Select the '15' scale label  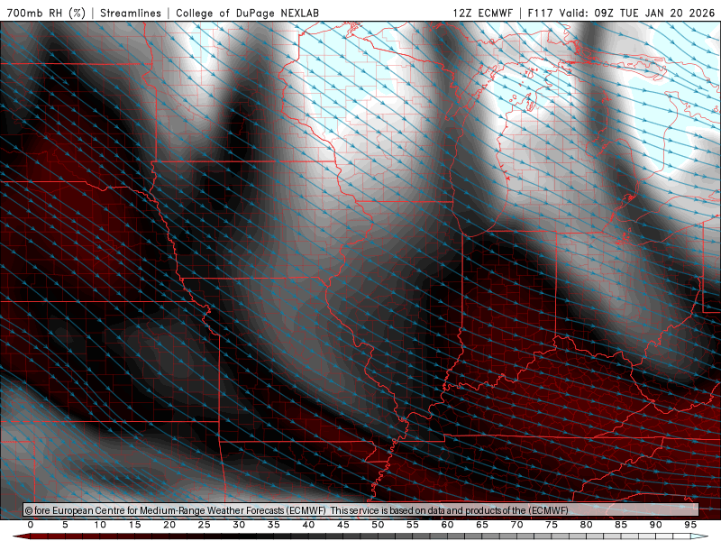point(134,525)
